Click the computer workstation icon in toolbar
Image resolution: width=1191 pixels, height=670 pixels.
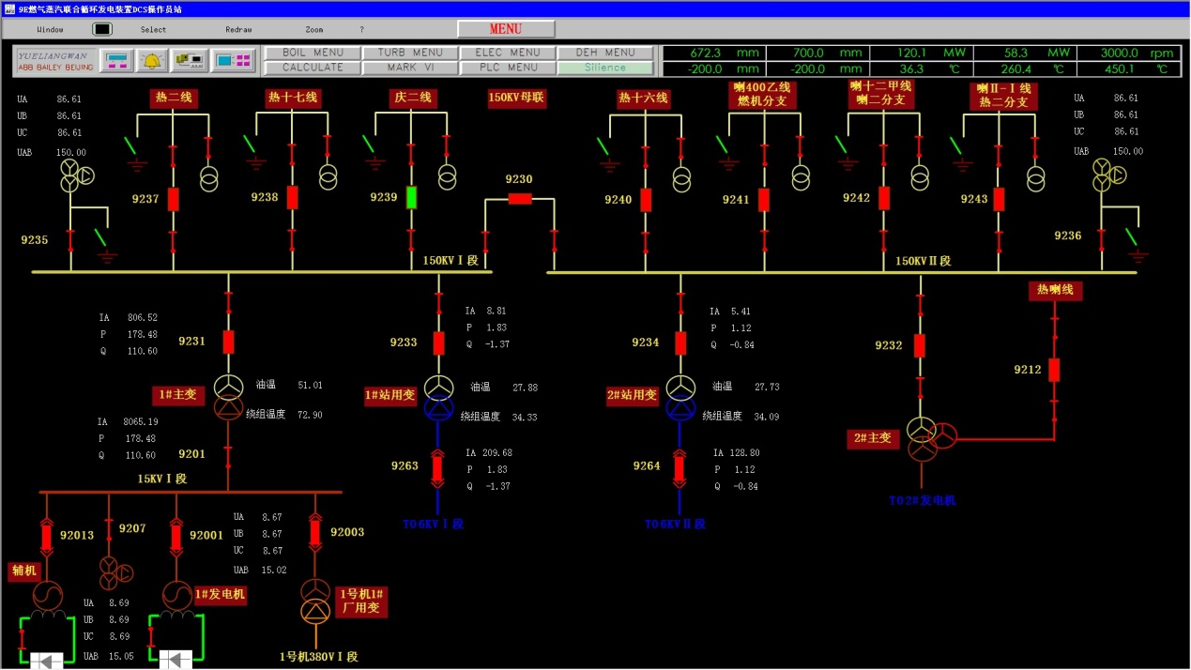191,61
